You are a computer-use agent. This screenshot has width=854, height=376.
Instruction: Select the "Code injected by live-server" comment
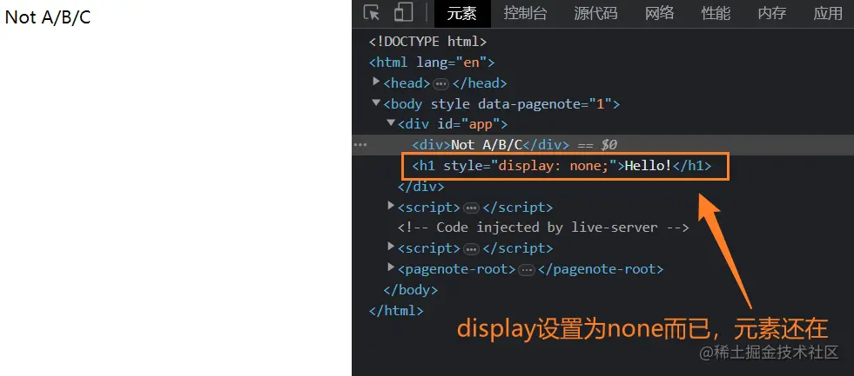coord(543,228)
